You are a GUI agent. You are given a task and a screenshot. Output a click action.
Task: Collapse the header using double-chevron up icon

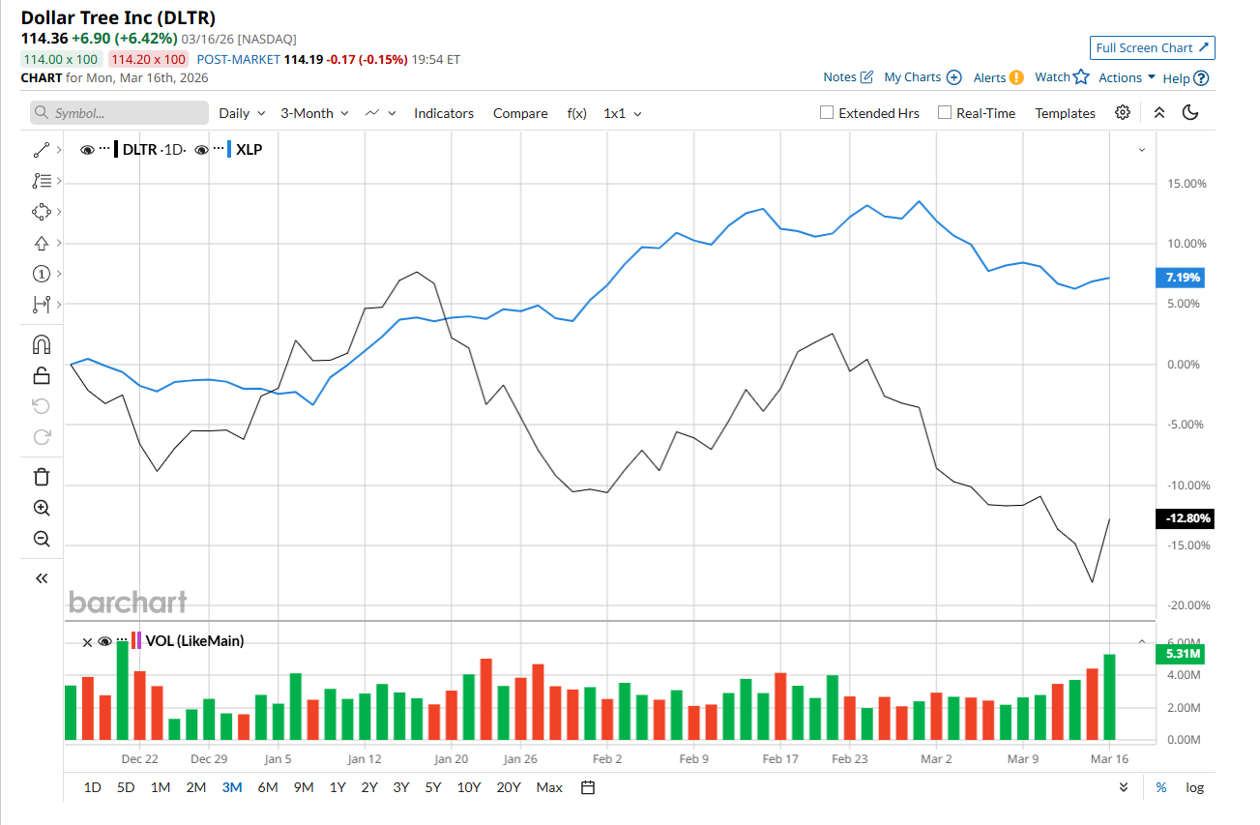coord(1159,113)
